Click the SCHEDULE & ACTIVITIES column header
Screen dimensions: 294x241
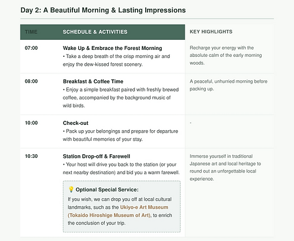pyautogui.click(x=95, y=32)
